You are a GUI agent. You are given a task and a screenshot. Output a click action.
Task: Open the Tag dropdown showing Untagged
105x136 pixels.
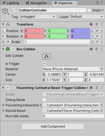pyautogui.click(x=37, y=17)
